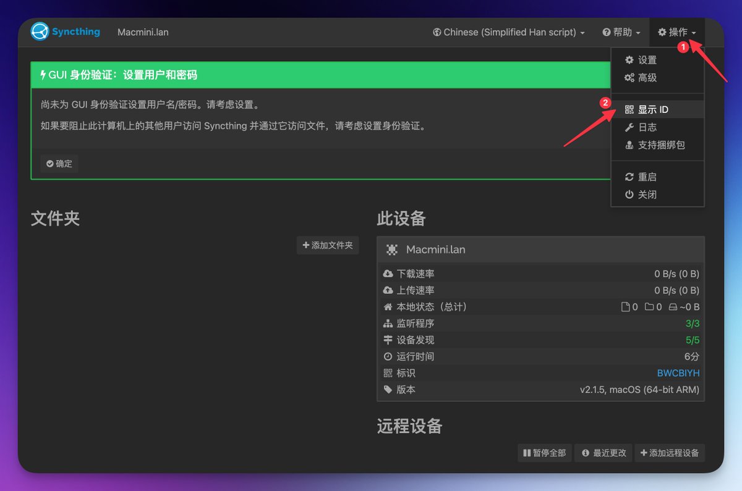
Task: Select 支持捆绑包 support bundle entry
Action: tap(657, 145)
